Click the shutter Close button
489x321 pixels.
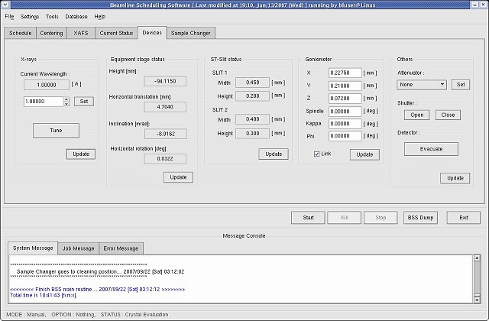[448, 115]
